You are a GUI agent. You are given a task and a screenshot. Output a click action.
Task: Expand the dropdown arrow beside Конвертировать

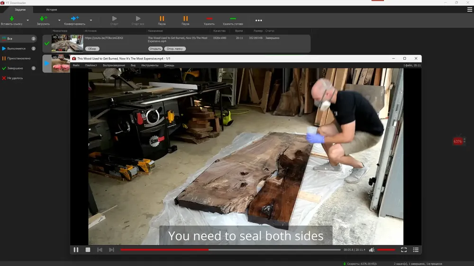pyautogui.click(x=91, y=20)
